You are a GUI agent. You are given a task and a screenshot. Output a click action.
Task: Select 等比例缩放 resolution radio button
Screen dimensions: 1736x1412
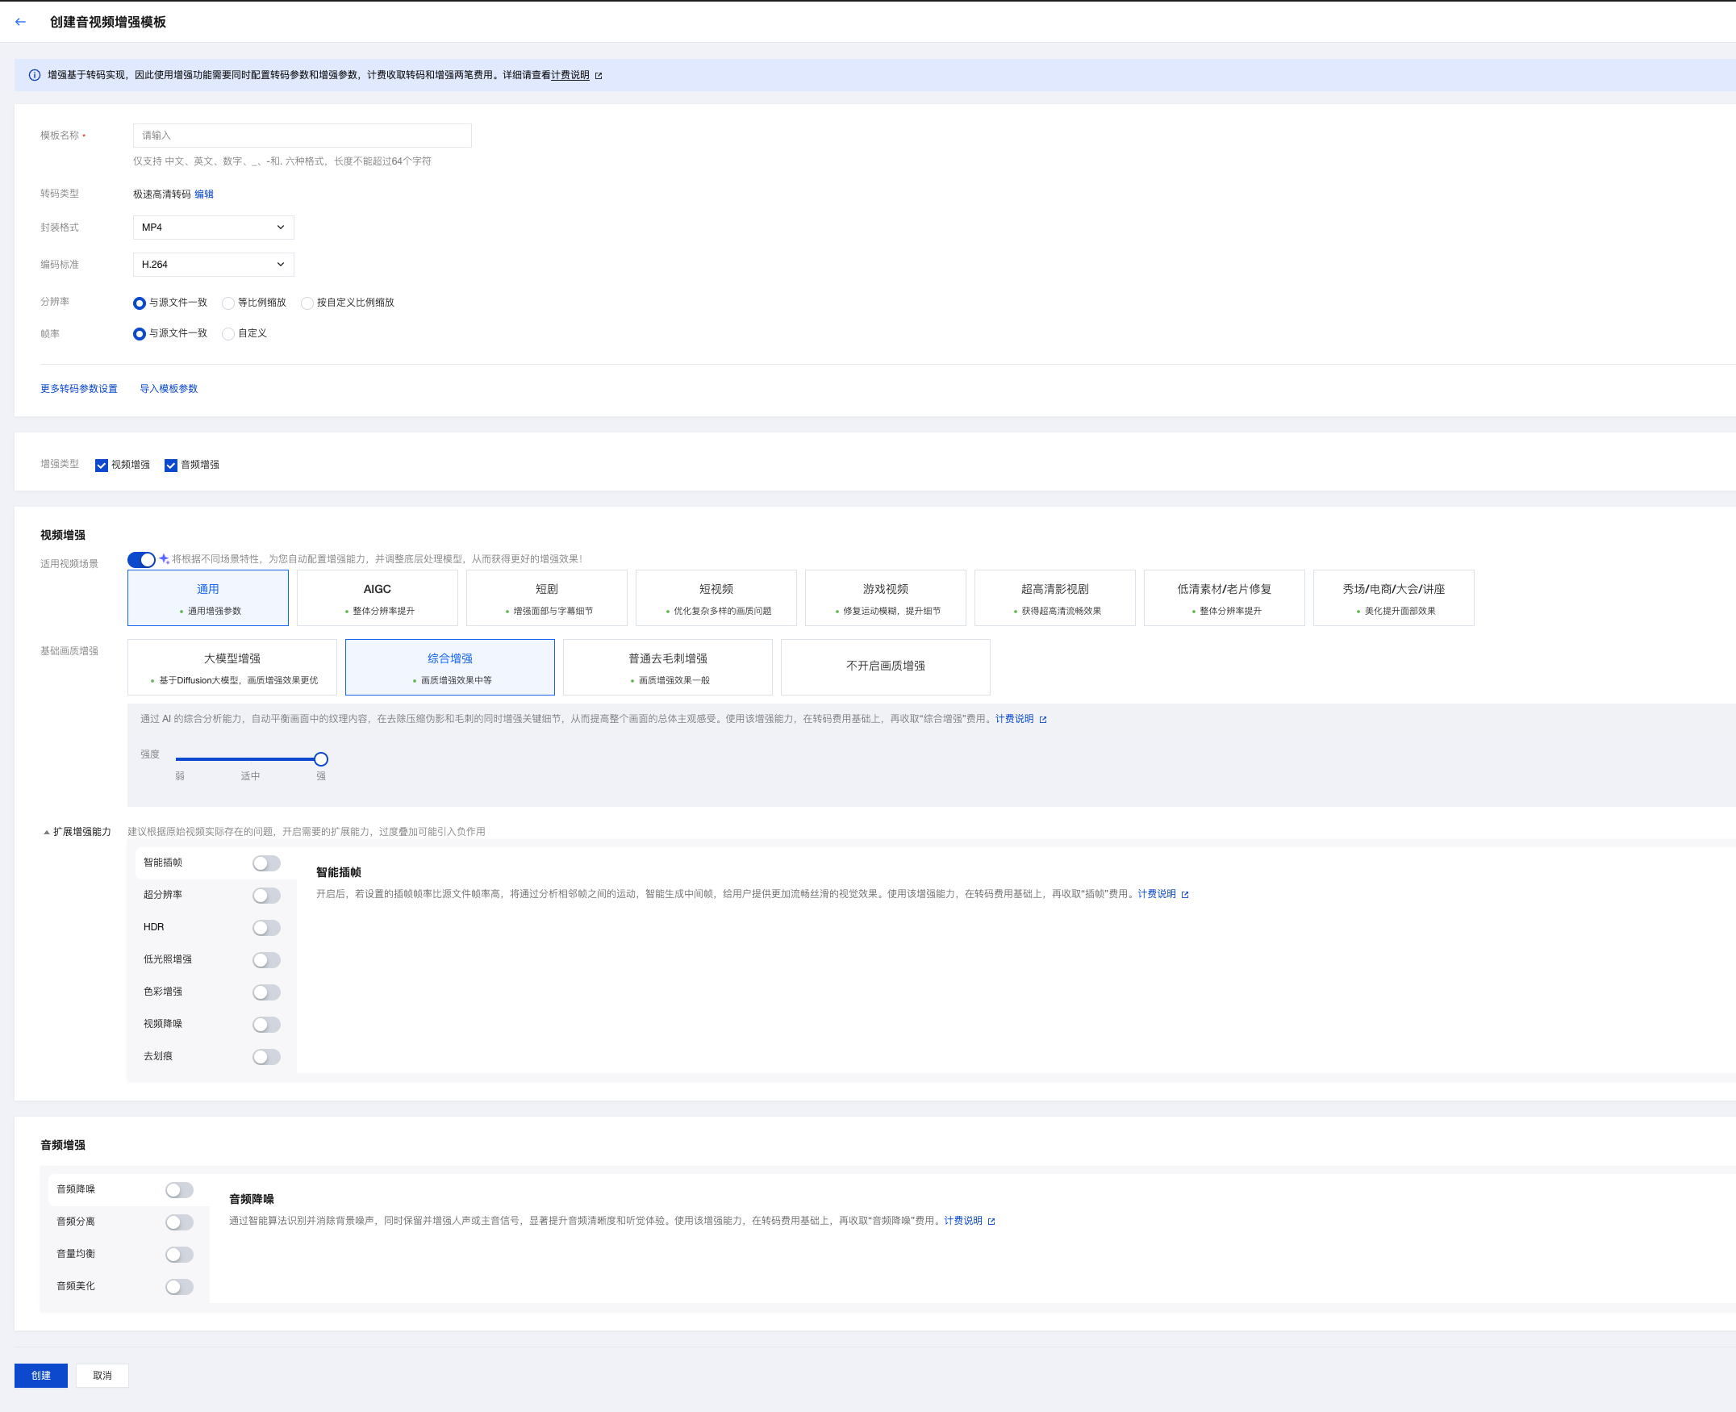(228, 303)
